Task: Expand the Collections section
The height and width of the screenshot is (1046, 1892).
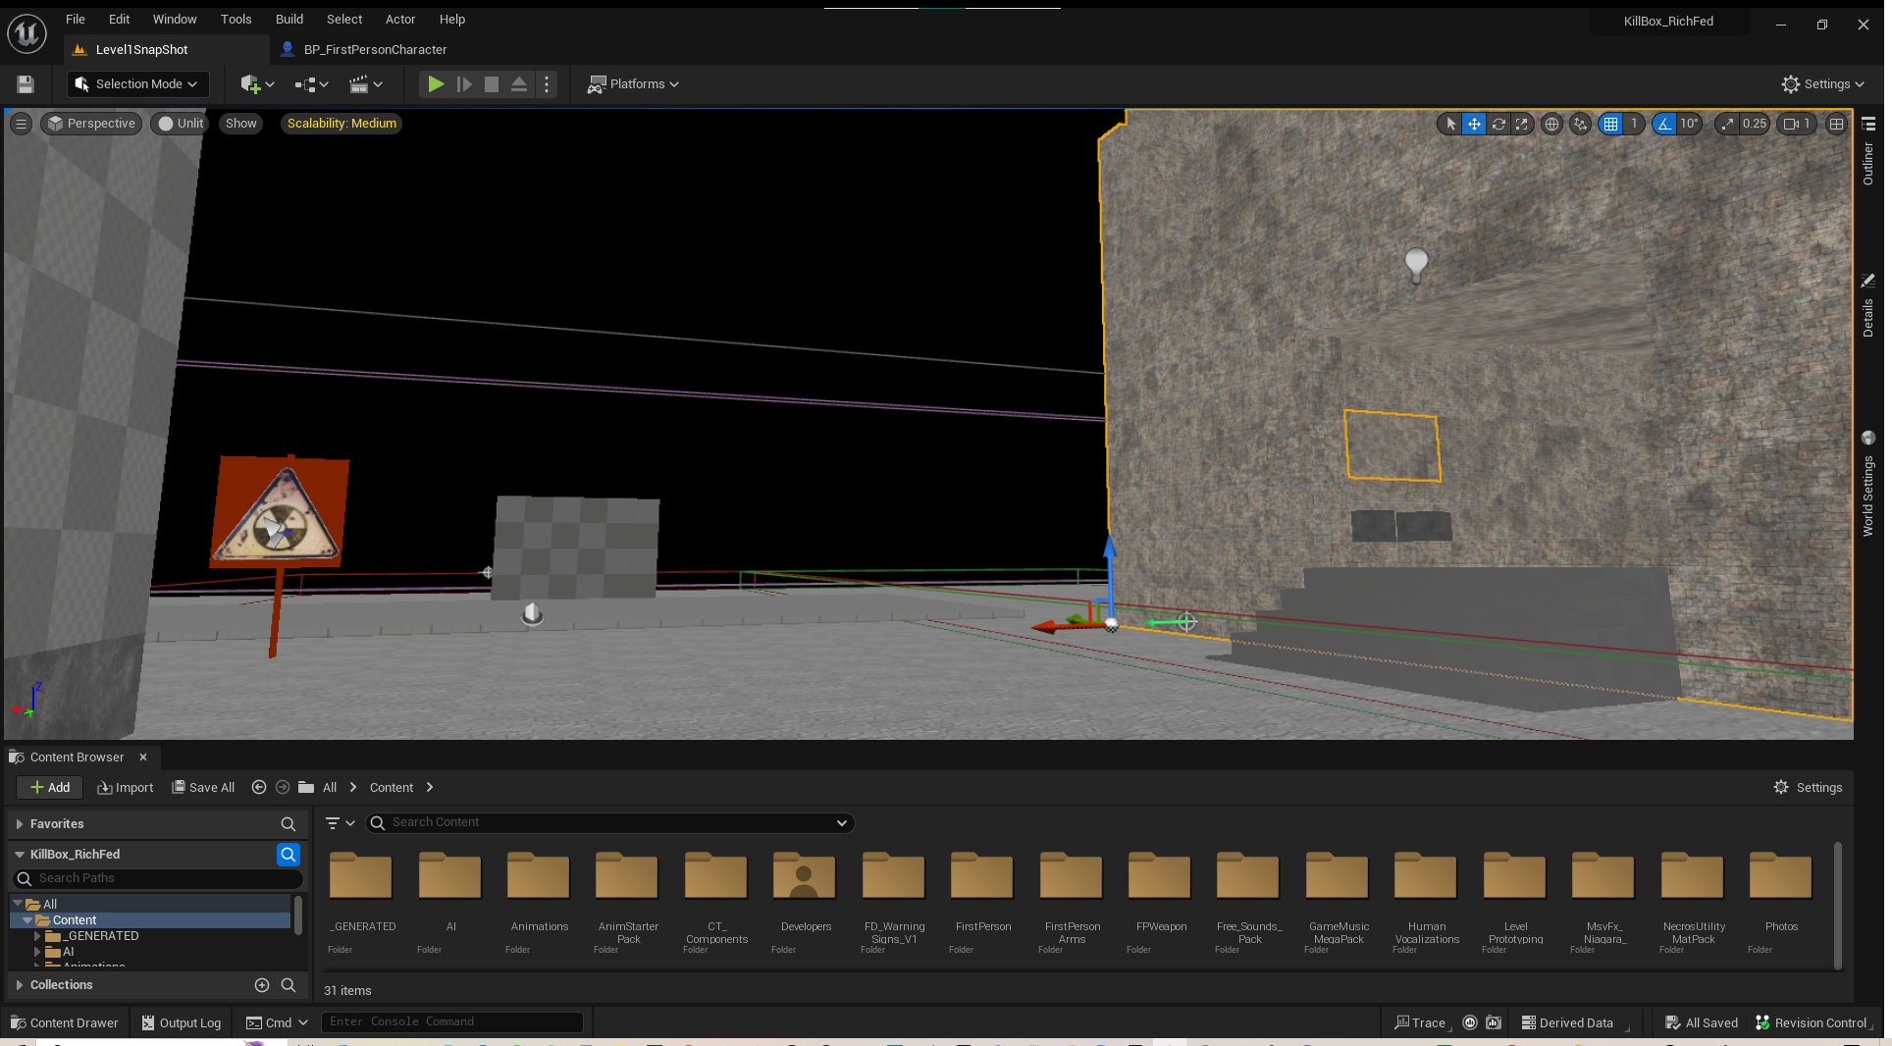Action: point(19,985)
